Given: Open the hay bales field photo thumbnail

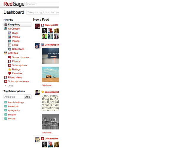Looking at the screenshot, I should pyautogui.click(x=50, y=75).
